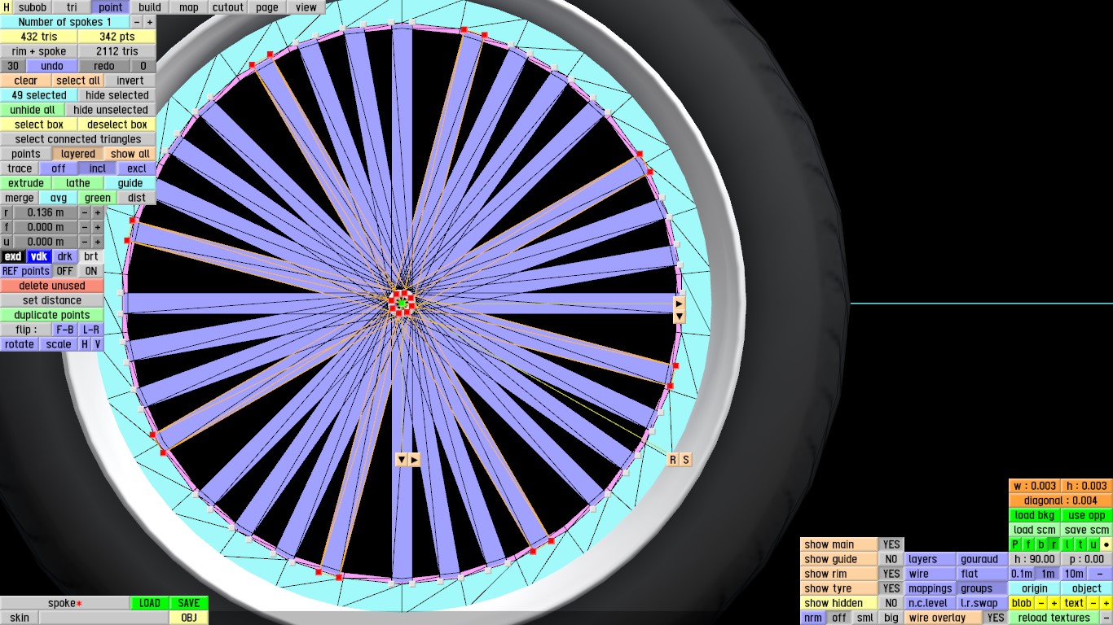Viewport: 1113px width, 625px height.
Task: Click the V button next to scale
Action: click(98, 344)
